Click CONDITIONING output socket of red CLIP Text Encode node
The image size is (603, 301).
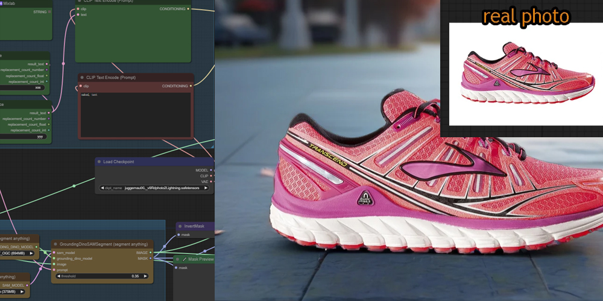click(191, 86)
